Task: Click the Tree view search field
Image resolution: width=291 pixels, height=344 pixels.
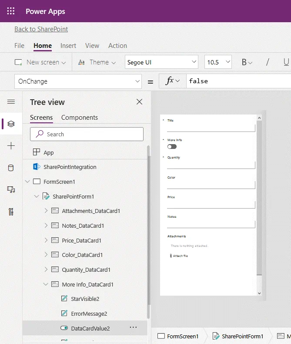Action: pyautogui.click(x=87, y=134)
